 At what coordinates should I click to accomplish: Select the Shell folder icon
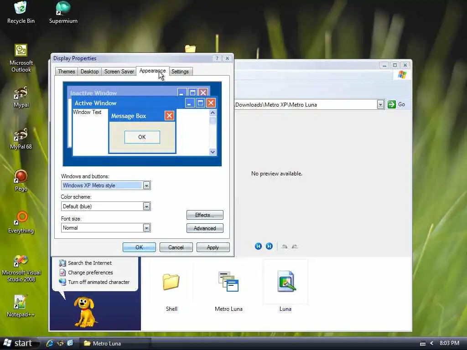[171, 282]
